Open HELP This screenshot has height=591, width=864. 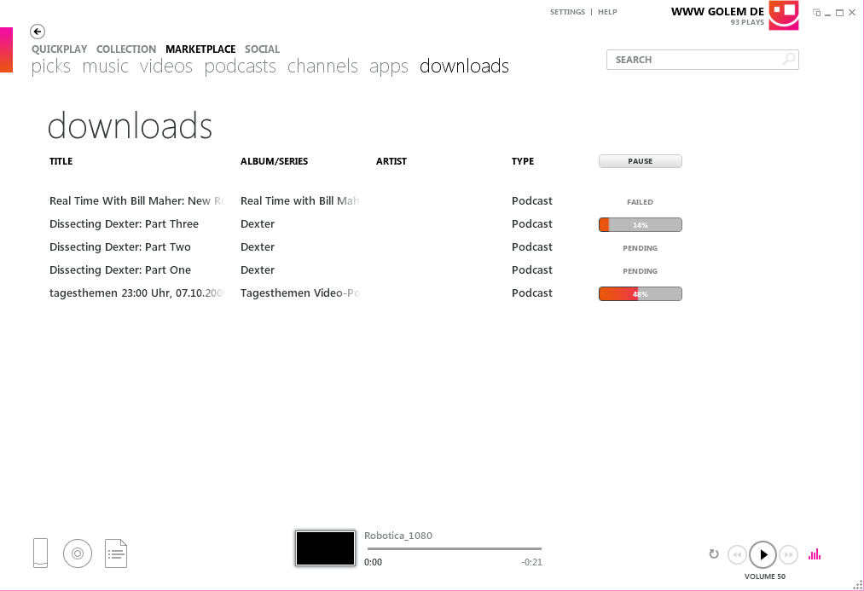[607, 11]
